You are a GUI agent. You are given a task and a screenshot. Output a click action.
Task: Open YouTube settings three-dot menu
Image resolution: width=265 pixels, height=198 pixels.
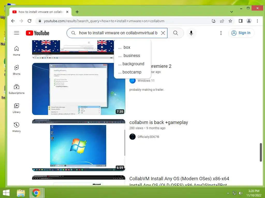pos(221,33)
